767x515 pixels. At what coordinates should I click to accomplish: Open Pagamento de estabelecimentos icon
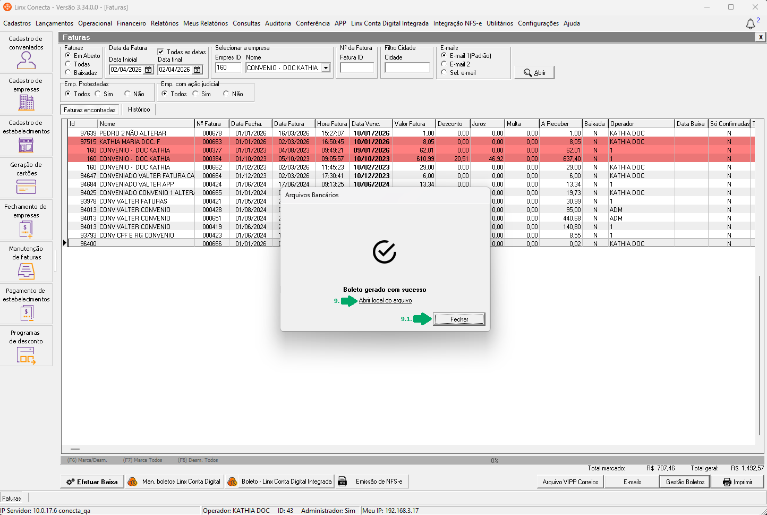pyautogui.click(x=26, y=314)
